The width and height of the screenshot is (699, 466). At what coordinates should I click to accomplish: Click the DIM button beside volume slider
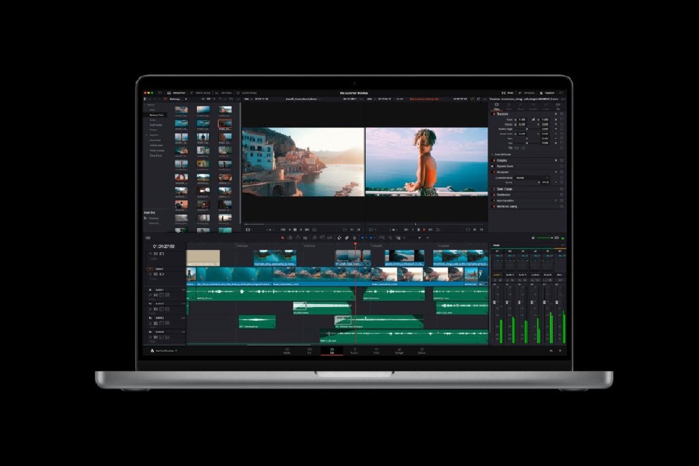[x=557, y=238]
